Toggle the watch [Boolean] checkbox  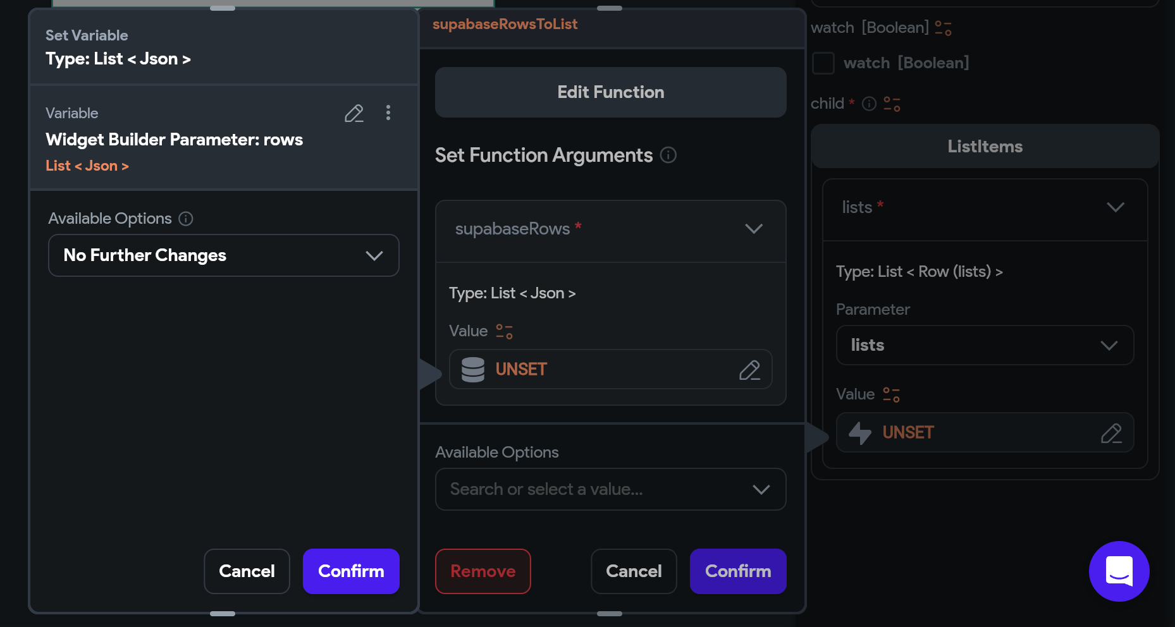(x=823, y=63)
